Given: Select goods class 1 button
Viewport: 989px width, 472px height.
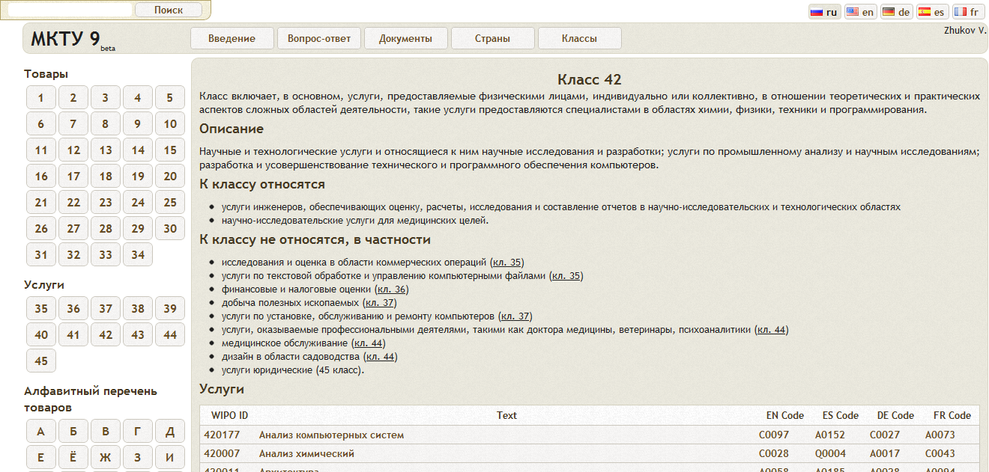Looking at the screenshot, I should 41,97.
